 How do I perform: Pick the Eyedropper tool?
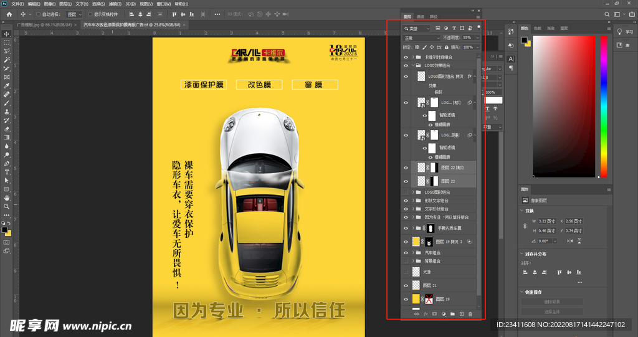click(7, 85)
